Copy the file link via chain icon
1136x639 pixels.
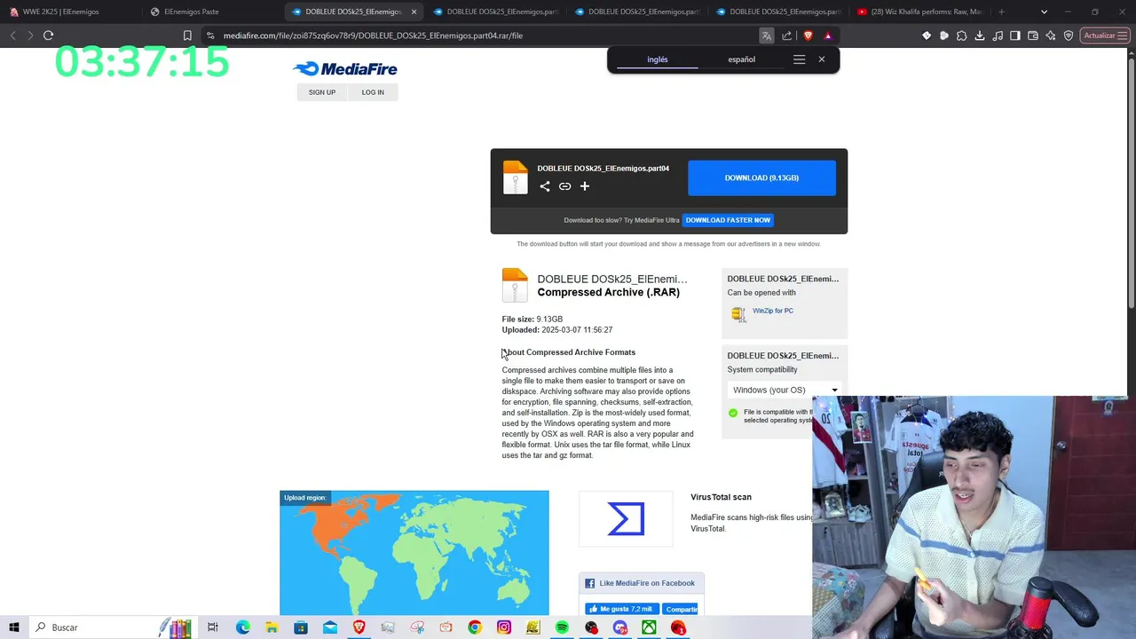tap(564, 186)
